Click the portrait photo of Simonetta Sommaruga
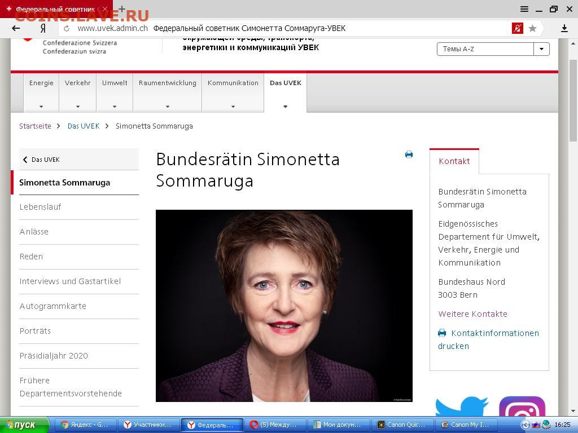578x433 pixels. click(284, 306)
